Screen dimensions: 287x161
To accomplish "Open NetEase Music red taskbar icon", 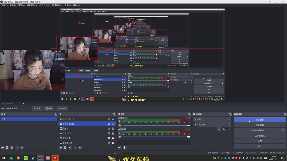I will [55, 158].
